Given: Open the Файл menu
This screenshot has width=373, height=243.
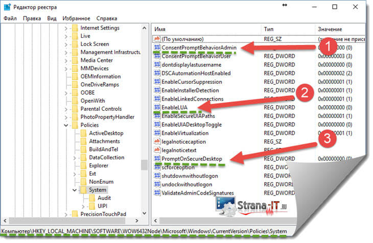Looking at the screenshot, I should (x=10, y=18).
